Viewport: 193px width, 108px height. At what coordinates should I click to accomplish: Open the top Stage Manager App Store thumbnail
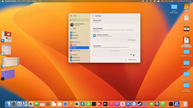click(x=7, y=37)
